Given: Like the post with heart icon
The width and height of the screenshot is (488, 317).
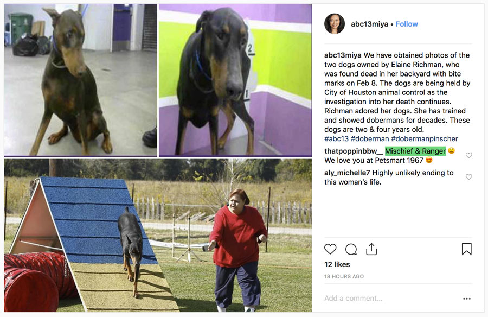Looking at the screenshot, I should click(x=330, y=249).
